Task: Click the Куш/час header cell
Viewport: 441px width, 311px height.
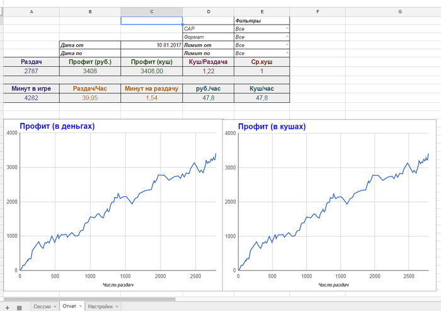Action: click(x=262, y=89)
